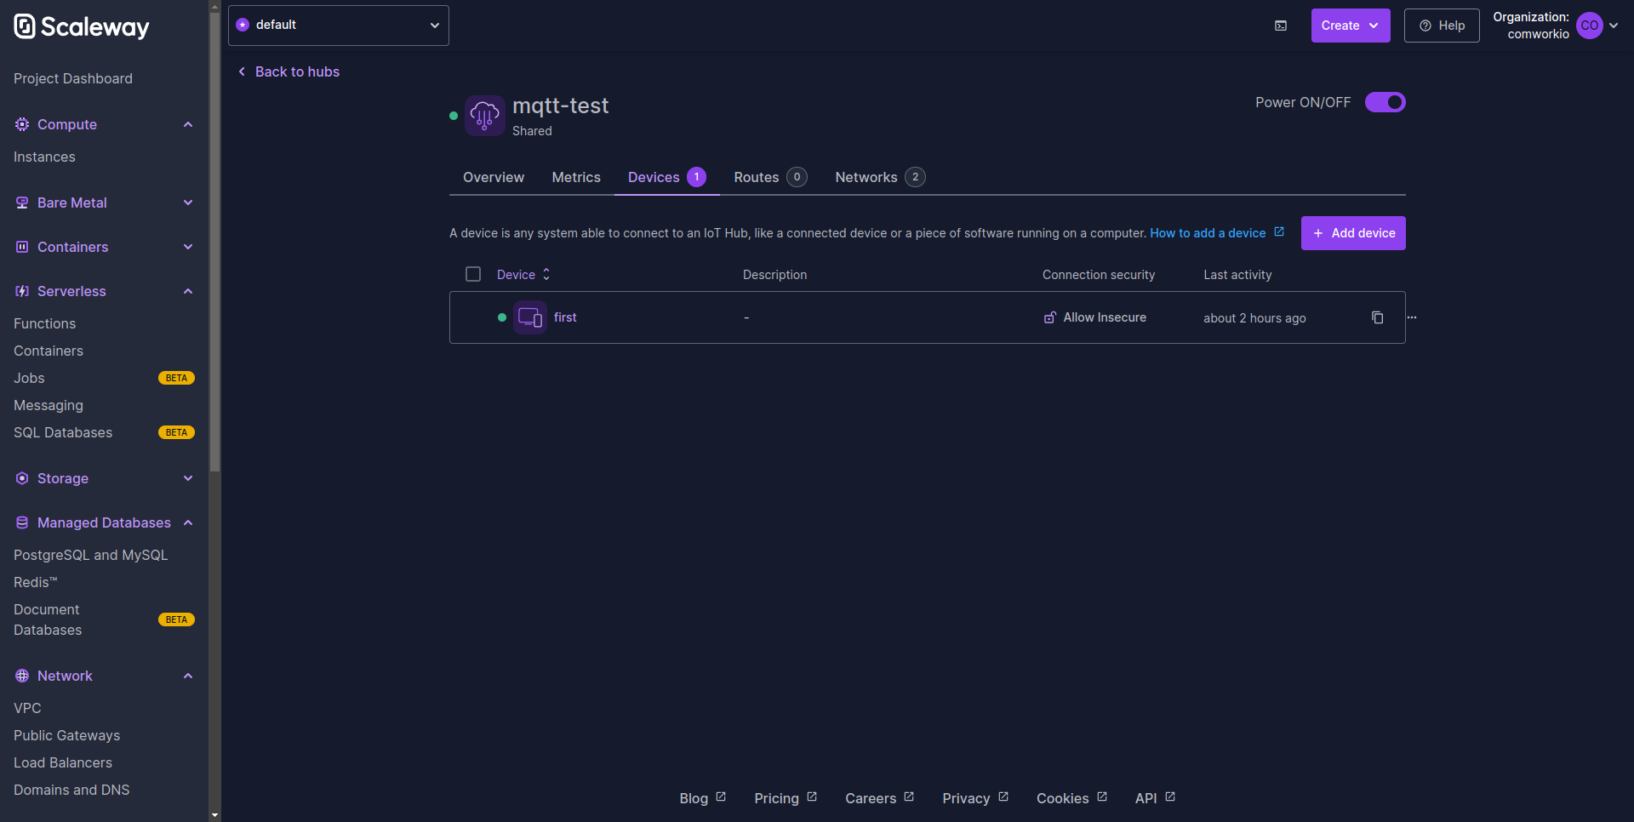Click the Compute section icon

coord(22,124)
